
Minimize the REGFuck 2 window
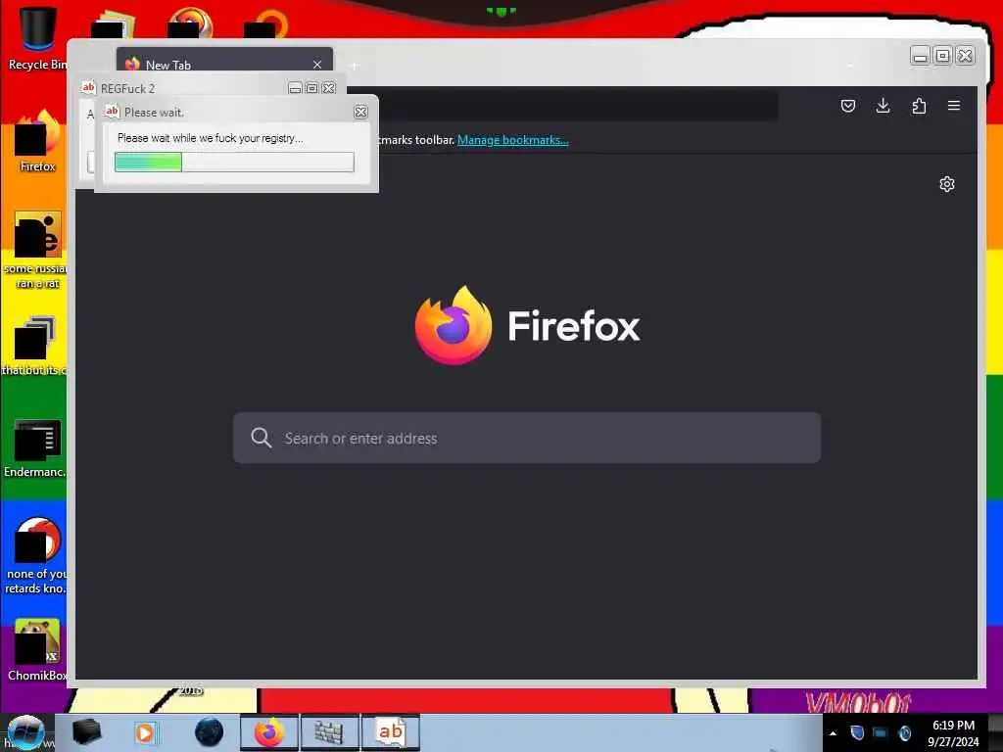pyautogui.click(x=295, y=88)
